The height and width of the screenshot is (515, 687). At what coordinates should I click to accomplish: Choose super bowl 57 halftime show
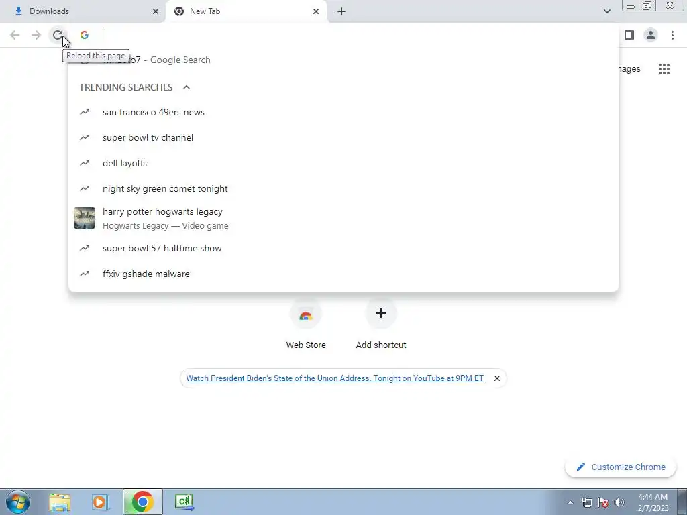point(343,248)
